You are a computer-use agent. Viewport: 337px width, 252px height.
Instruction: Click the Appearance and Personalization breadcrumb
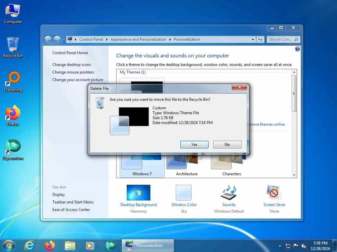138,39
